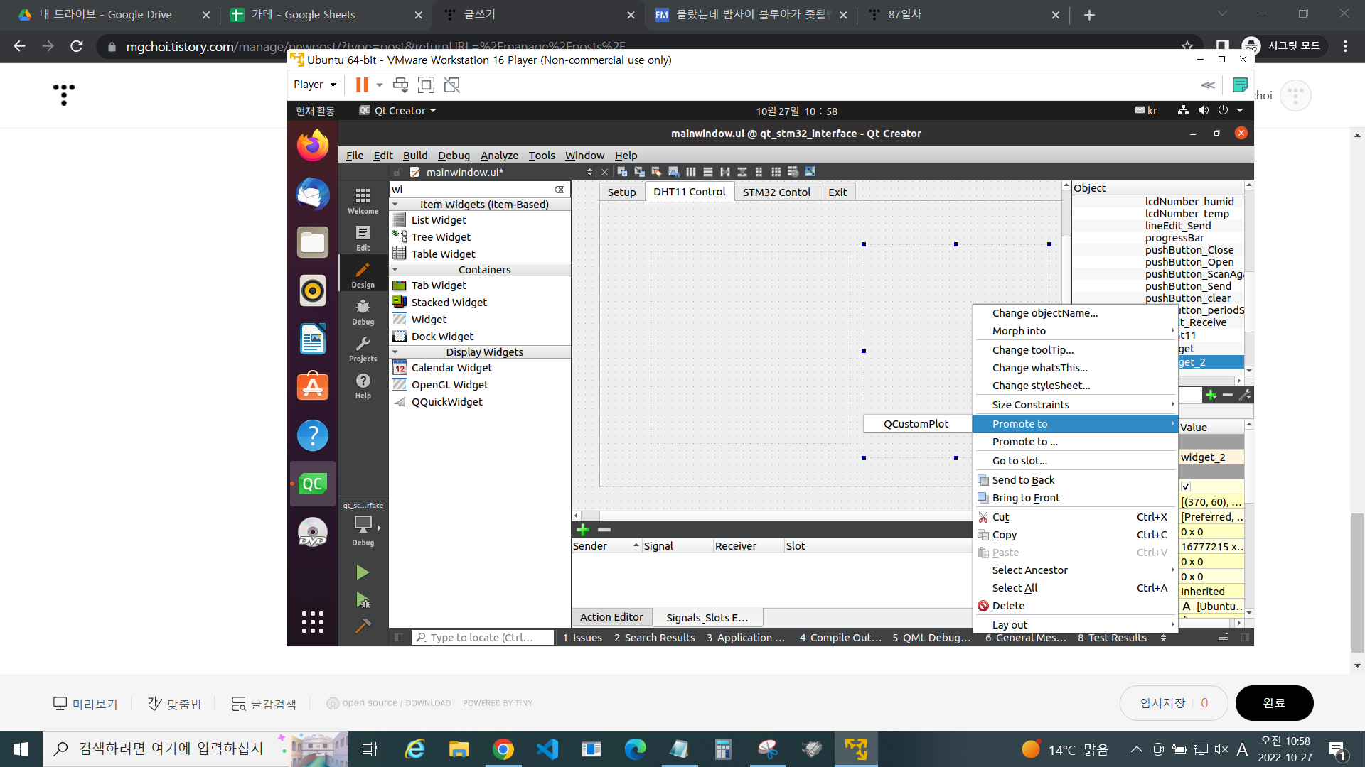Open the Compile Output pane
This screenshot has width=1365, height=767.
pos(840,638)
